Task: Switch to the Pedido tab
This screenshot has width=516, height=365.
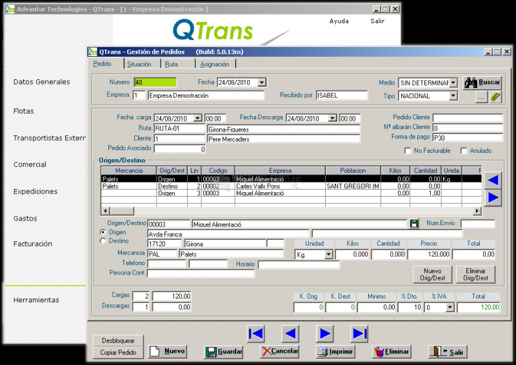Action: click(103, 64)
